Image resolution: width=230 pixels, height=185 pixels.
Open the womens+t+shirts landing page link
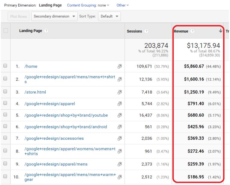70,151
